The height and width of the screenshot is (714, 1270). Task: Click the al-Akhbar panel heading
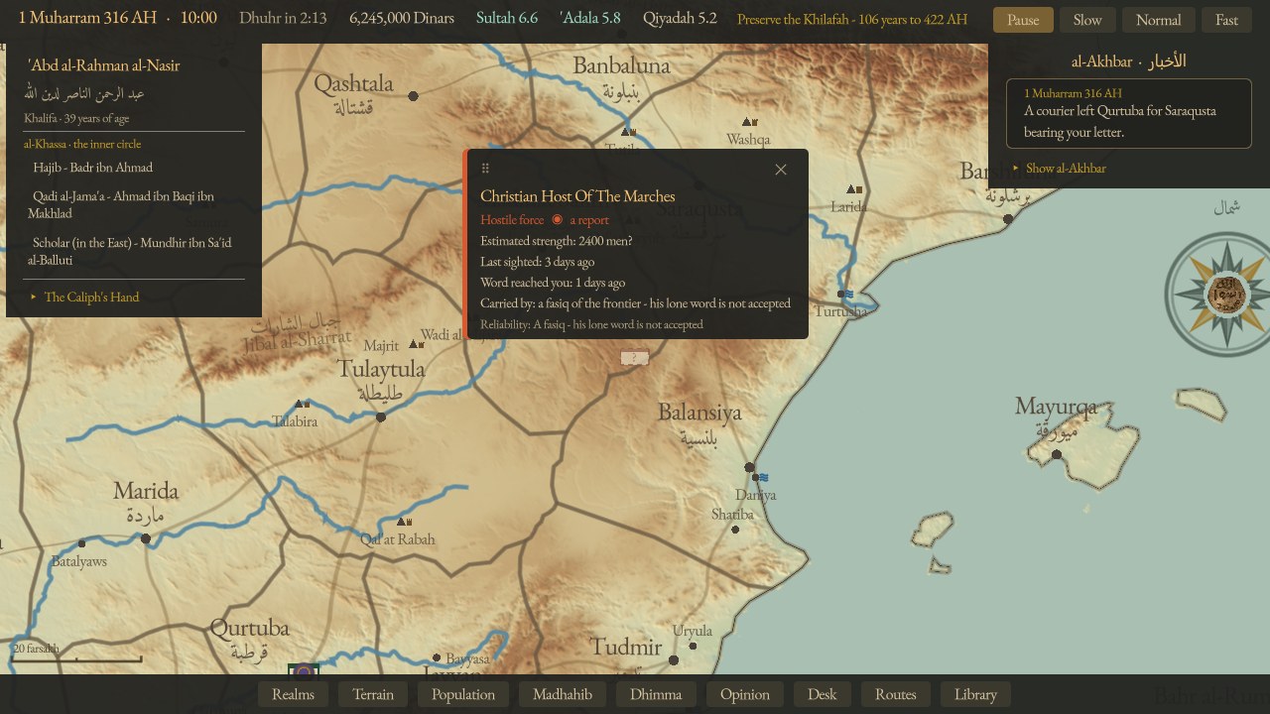click(1129, 60)
